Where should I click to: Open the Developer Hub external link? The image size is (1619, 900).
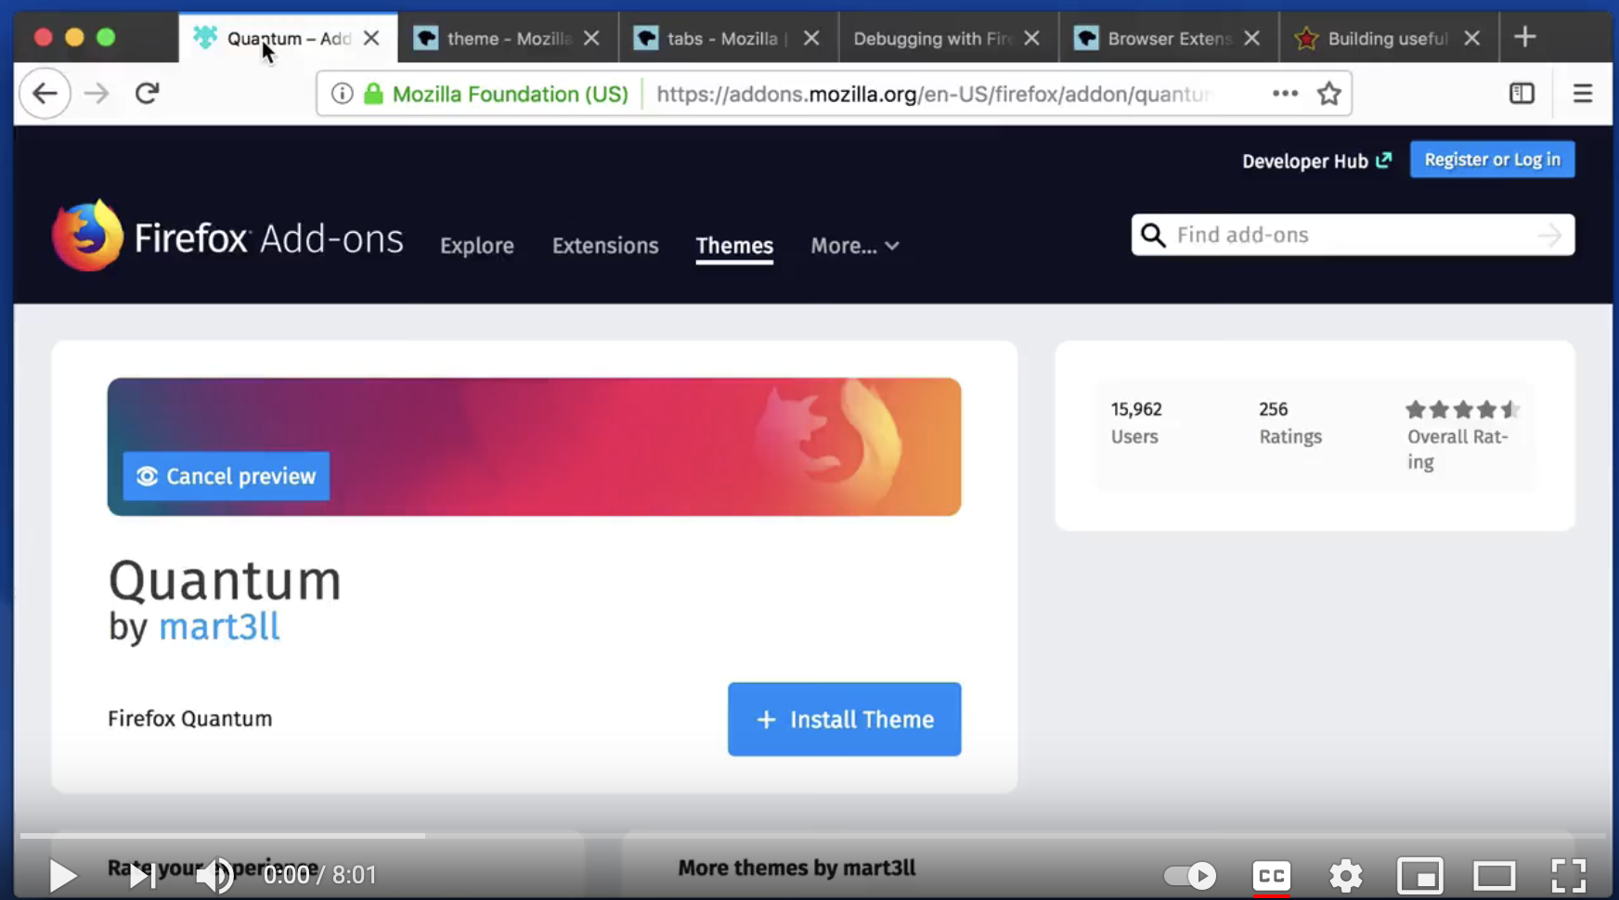1316,161
